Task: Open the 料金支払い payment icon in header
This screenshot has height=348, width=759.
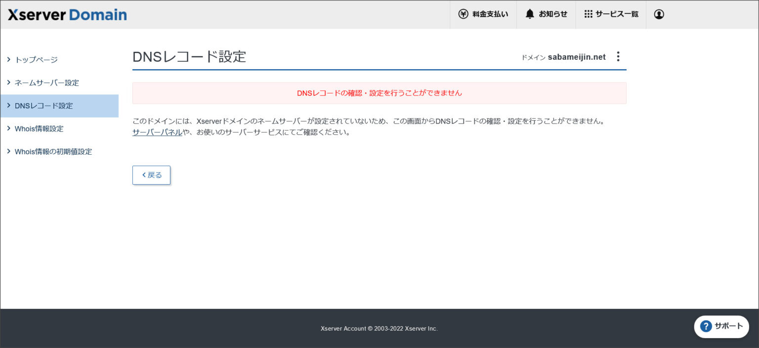Action: 463,14
